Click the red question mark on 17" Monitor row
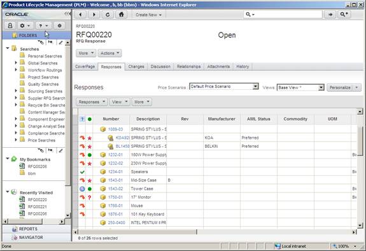This screenshot has width=366, height=251. [89, 197]
